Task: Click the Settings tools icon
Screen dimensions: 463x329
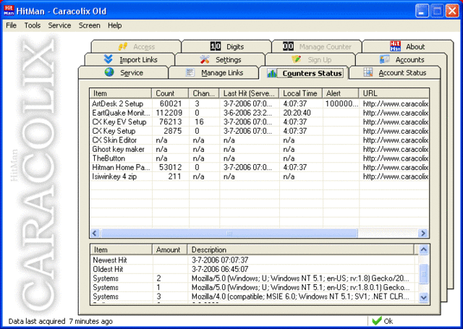Action: (x=204, y=59)
